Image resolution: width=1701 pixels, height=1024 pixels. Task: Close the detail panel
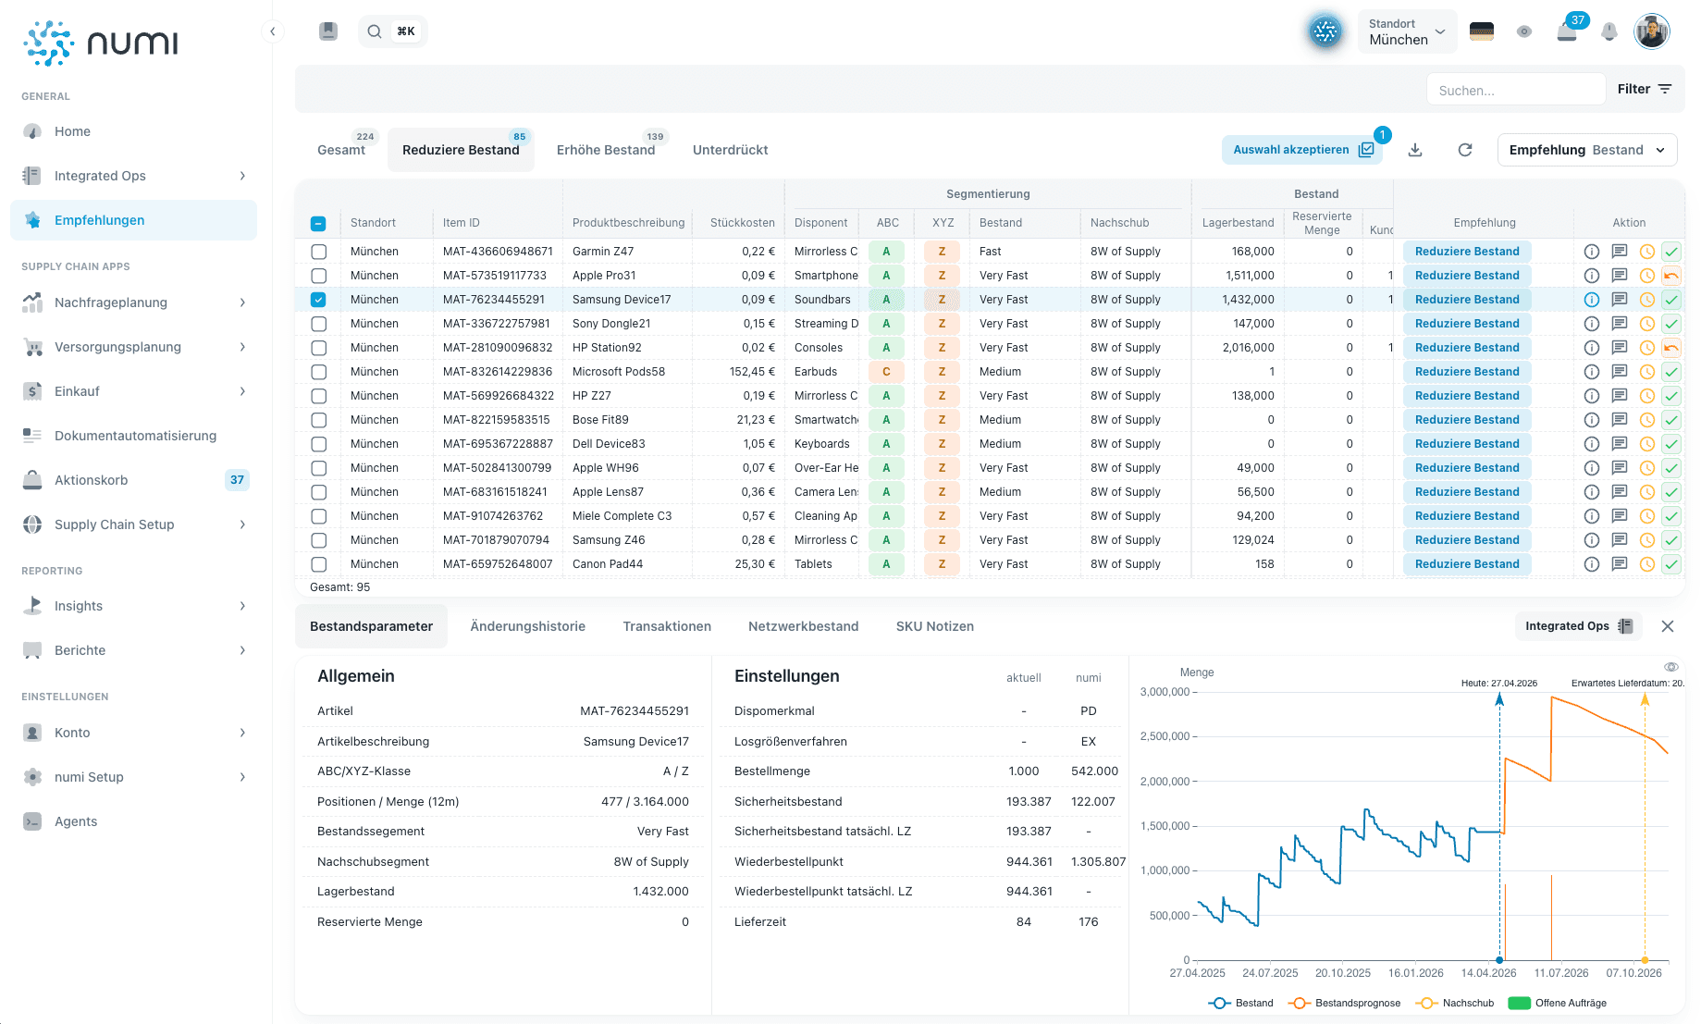[x=1668, y=626]
